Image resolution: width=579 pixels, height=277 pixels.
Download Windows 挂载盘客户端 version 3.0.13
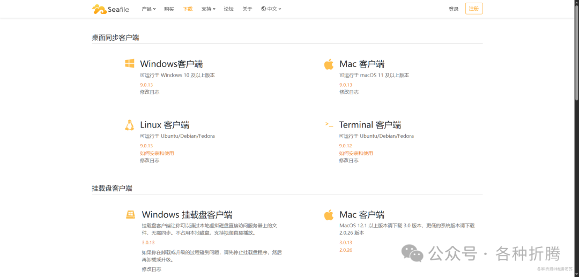pyautogui.click(x=148, y=243)
